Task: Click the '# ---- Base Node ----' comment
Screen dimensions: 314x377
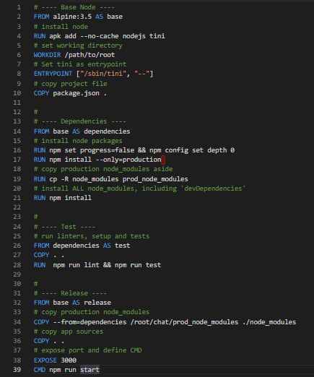Action: click(74, 7)
